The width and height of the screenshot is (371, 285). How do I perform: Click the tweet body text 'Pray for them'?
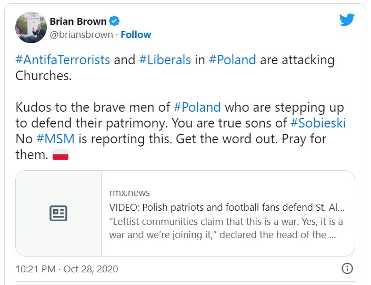coord(305,140)
